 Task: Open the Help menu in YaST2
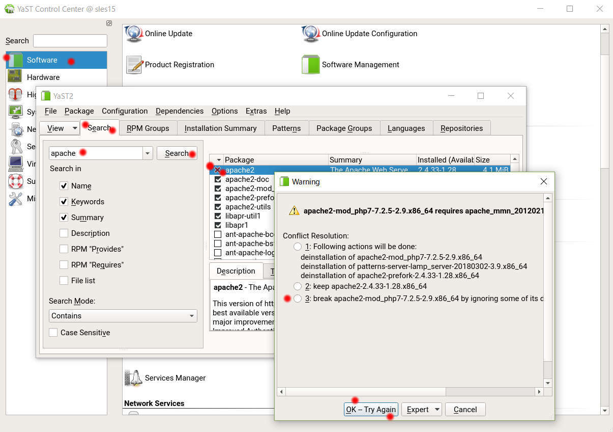pyautogui.click(x=282, y=111)
